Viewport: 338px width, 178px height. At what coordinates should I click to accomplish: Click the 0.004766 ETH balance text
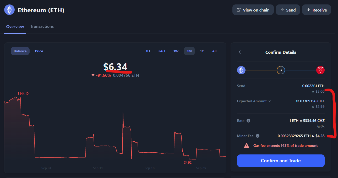click(126, 75)
